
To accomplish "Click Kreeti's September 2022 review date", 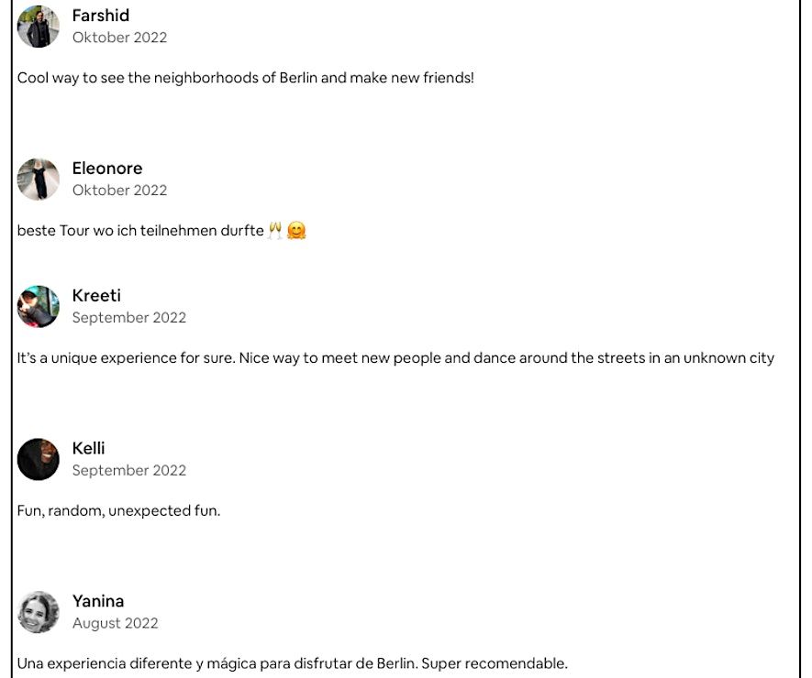I will (129, 318).
